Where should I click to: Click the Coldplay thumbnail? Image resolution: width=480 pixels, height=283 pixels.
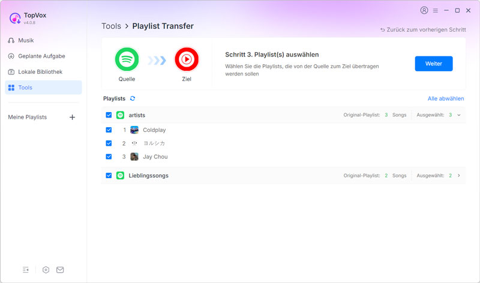(134, 130)
